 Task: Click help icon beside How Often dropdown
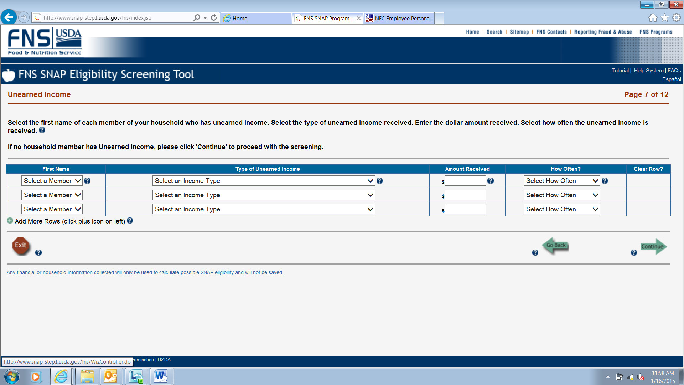605,181
